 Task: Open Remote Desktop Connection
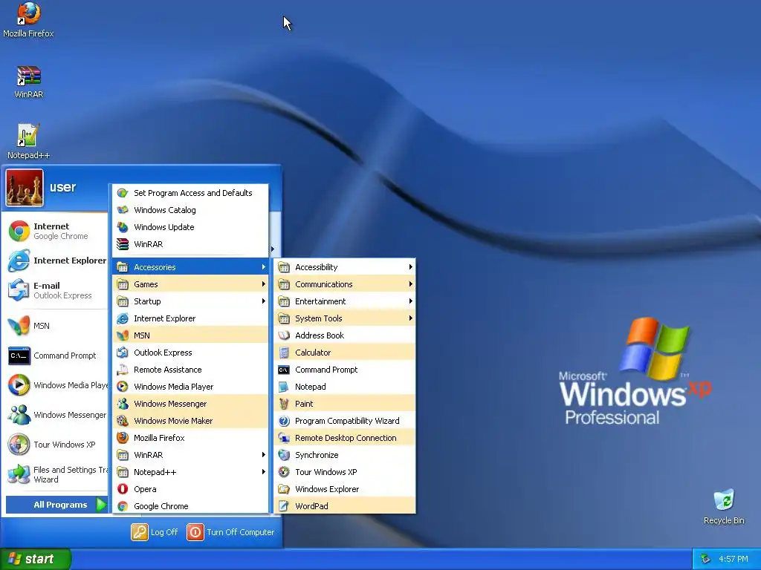[x=345, y=438]
